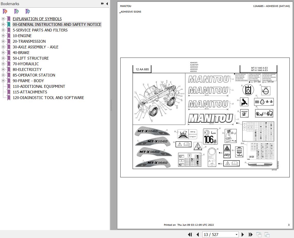Click the delete bookmark icon
The height and width of the screenshot is (238, 294).
click(5, 12)
